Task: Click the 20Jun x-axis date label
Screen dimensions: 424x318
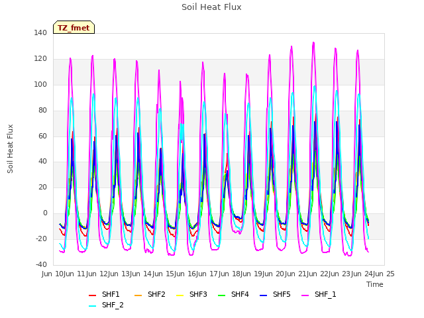Action: coord(286,274)
